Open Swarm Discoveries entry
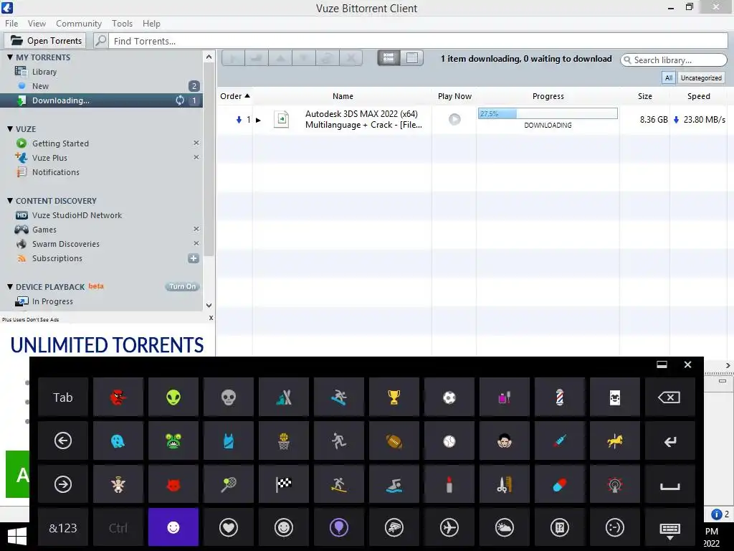The image size is (734, 551). pos(65,244)
